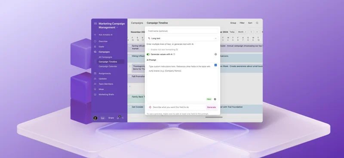This screenshot has width=344, height=158.
Task: Expand the Marketing Campaign Management workspace menu
Action: 117,28
